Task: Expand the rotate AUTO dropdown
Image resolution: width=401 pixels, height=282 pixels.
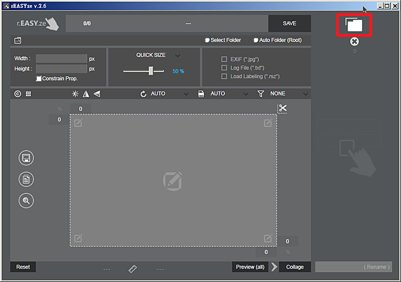Action: [186, 94]
